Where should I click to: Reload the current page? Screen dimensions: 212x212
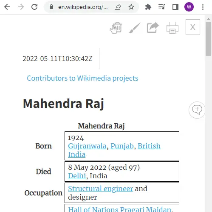[34, 7]
